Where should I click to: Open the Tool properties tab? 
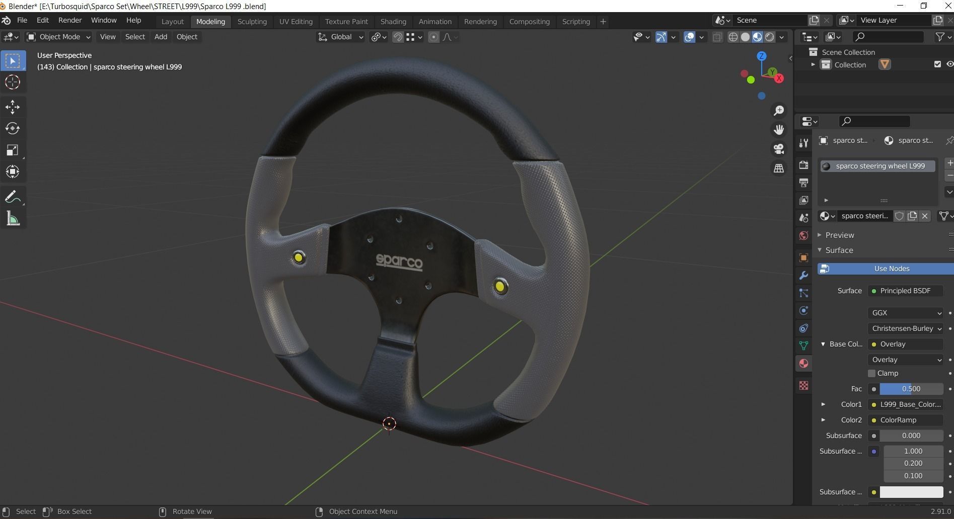point(803,143)
